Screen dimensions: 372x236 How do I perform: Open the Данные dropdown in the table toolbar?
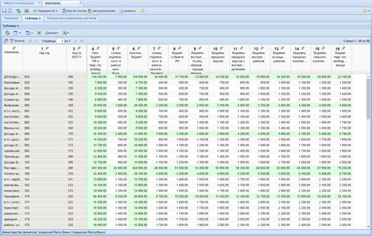tap(52, 33)
